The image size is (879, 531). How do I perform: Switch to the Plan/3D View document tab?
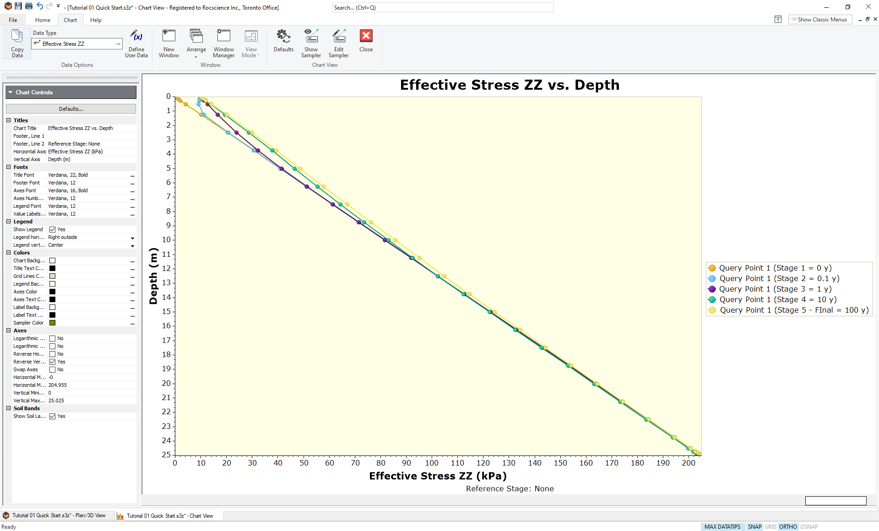click(57, 515)
